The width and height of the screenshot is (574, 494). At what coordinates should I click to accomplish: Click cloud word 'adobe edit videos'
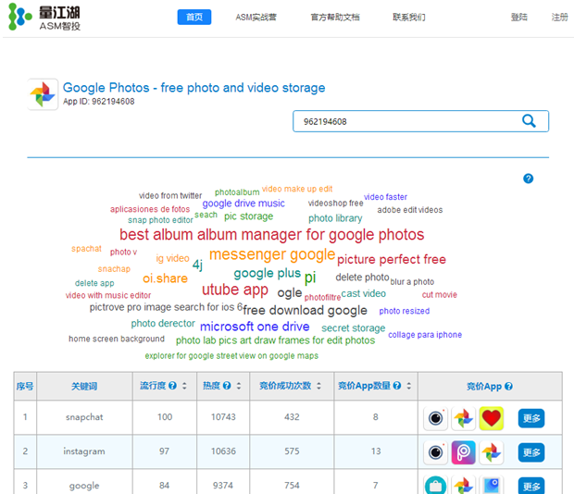(410, 210)
